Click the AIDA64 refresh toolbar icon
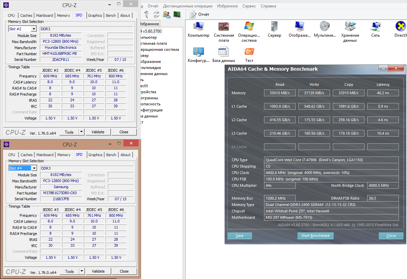Screen dimensions: 407x279 tap(156, 14)
